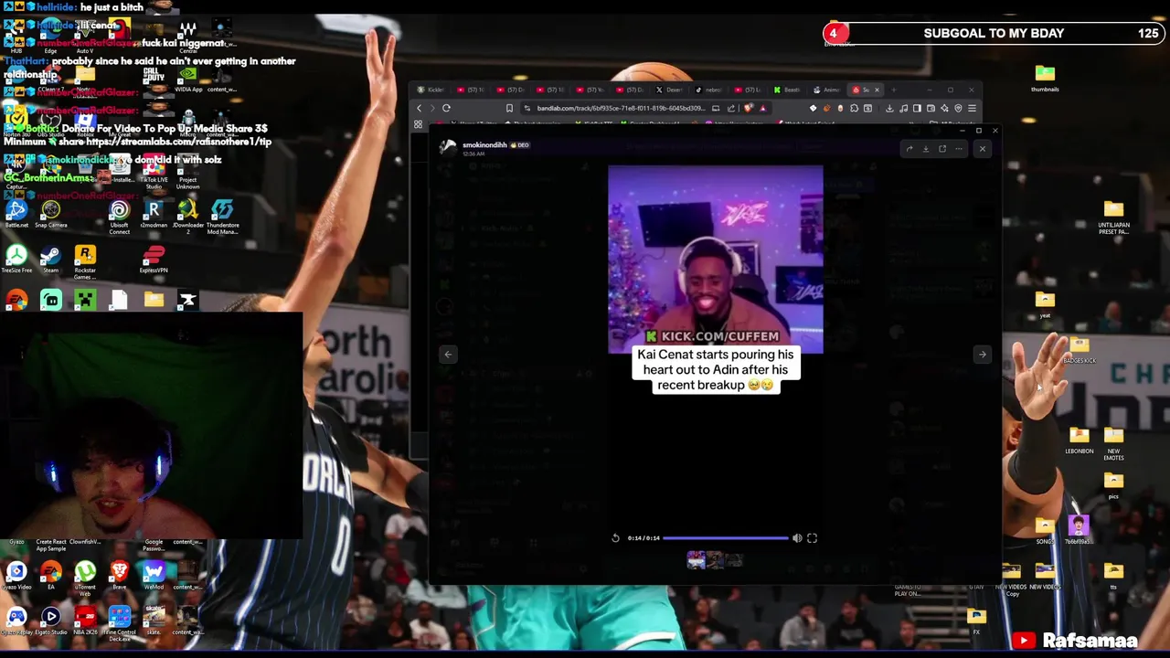Click smokinondihh username in viewer

pyautogui.click(x=484, y=145)
